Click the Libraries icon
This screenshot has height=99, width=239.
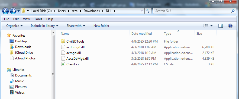click(9, 70)
